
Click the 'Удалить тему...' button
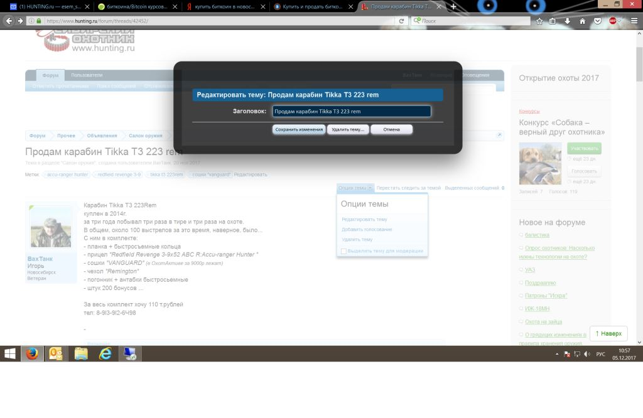click(347, 129)
